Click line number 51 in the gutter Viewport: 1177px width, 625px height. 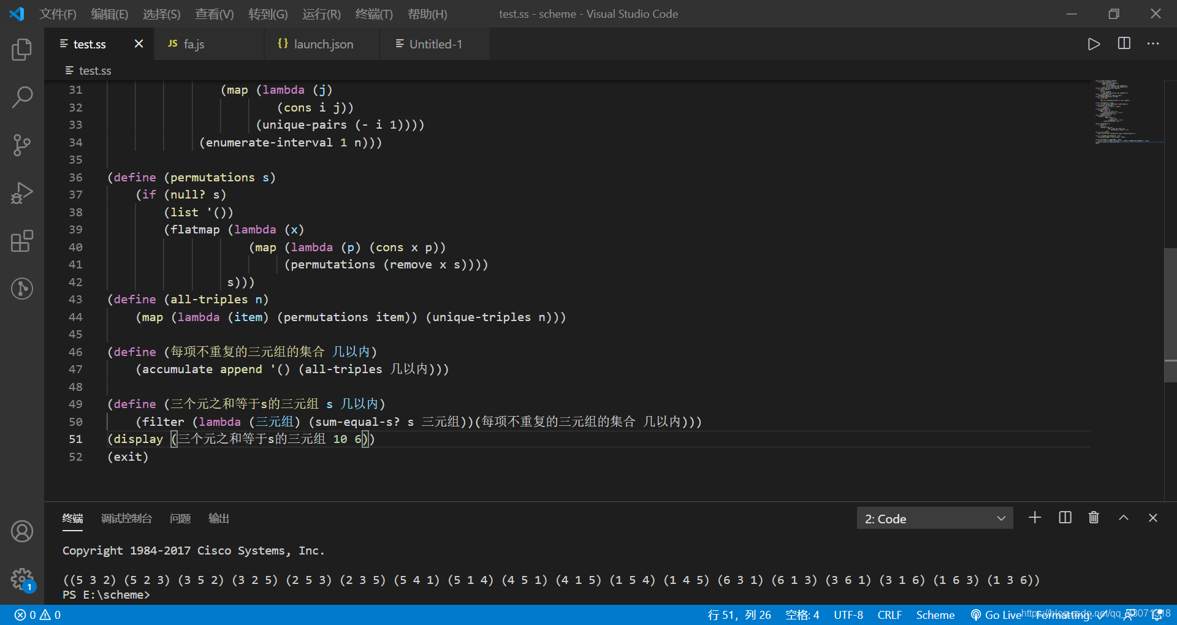click(75, 439)
